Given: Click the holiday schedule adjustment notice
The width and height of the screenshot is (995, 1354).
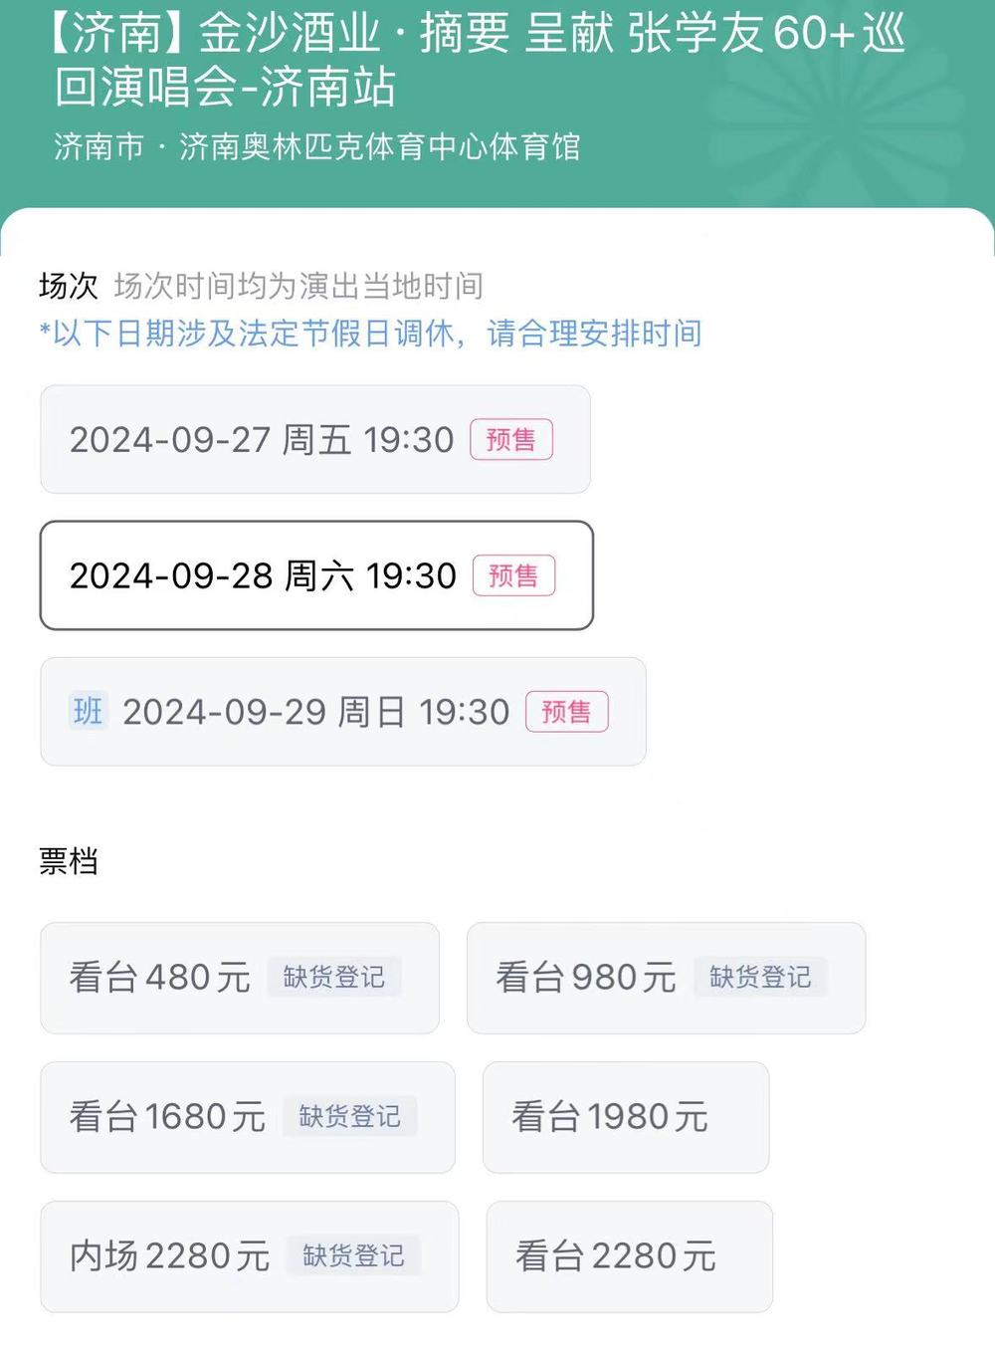Looking at the screenshot, I should pyautogui.click(x=370, y=334).
